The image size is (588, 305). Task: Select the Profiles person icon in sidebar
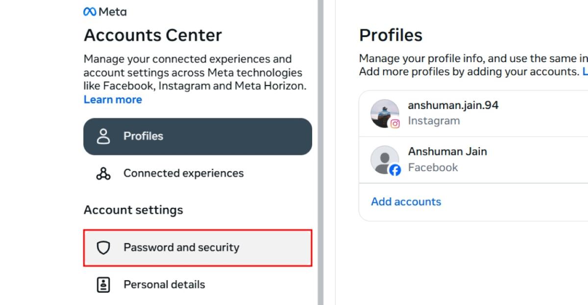(x=104, y=136)
